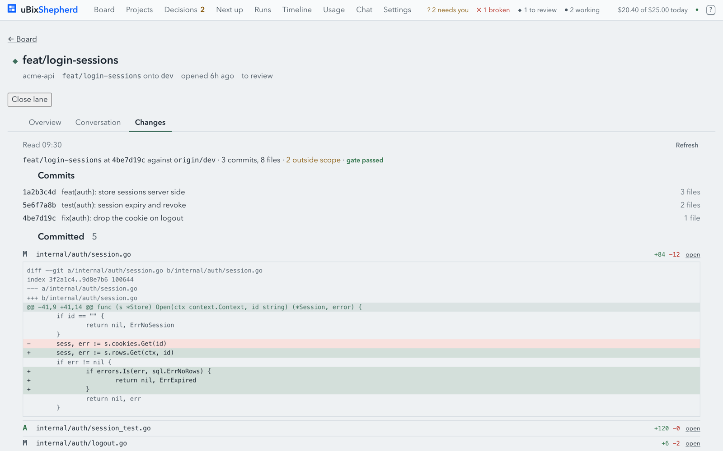Click the '1 broken' status
Screen dimensions: 723x451
(493, 10)
